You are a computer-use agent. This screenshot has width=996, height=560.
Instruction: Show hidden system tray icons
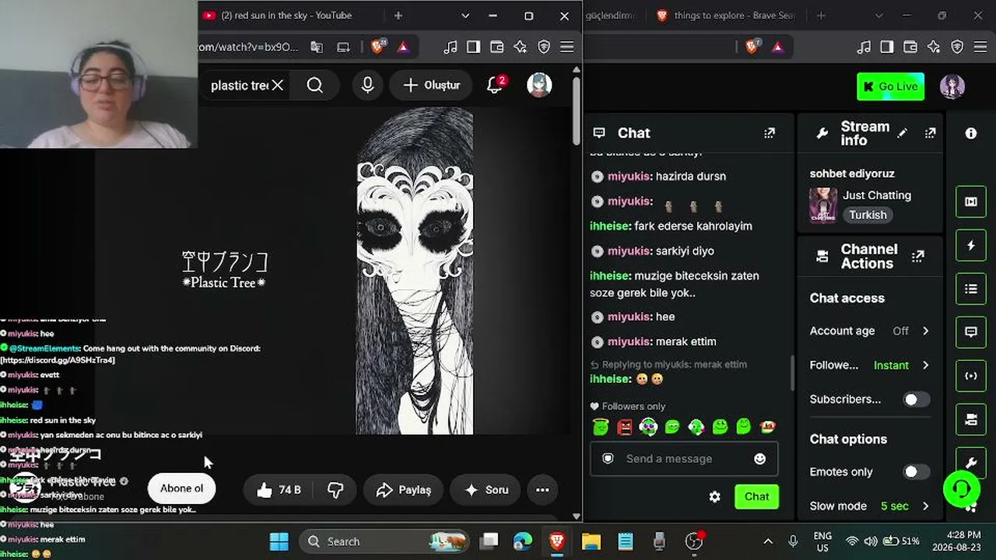tap(768, 541)
